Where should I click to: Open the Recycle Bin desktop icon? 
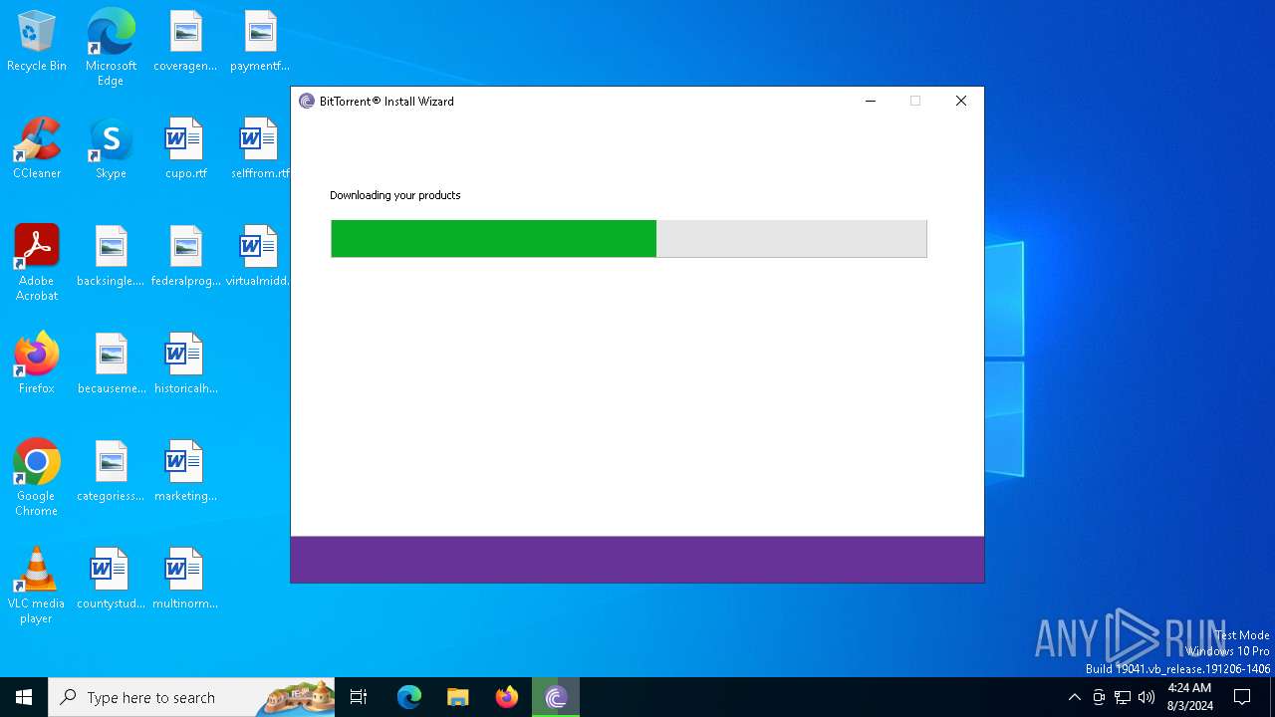37,42
